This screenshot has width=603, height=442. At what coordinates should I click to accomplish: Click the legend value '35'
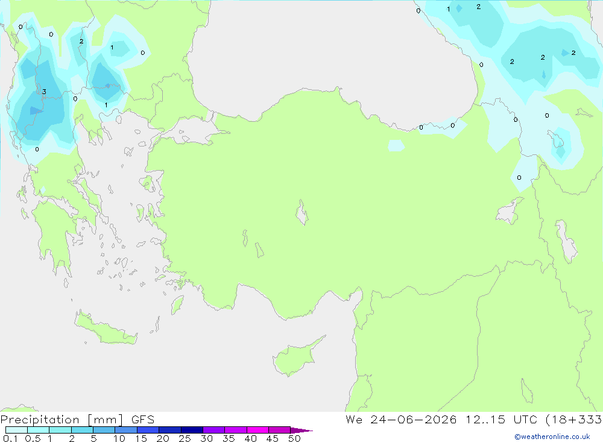[229, 438]
